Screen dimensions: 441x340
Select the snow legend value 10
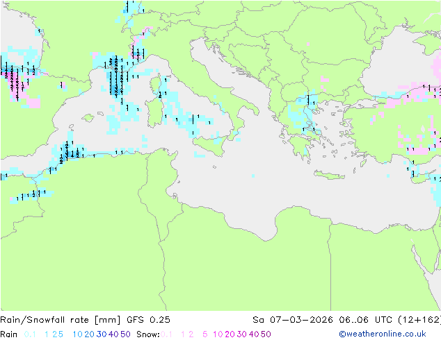(218, 334)
